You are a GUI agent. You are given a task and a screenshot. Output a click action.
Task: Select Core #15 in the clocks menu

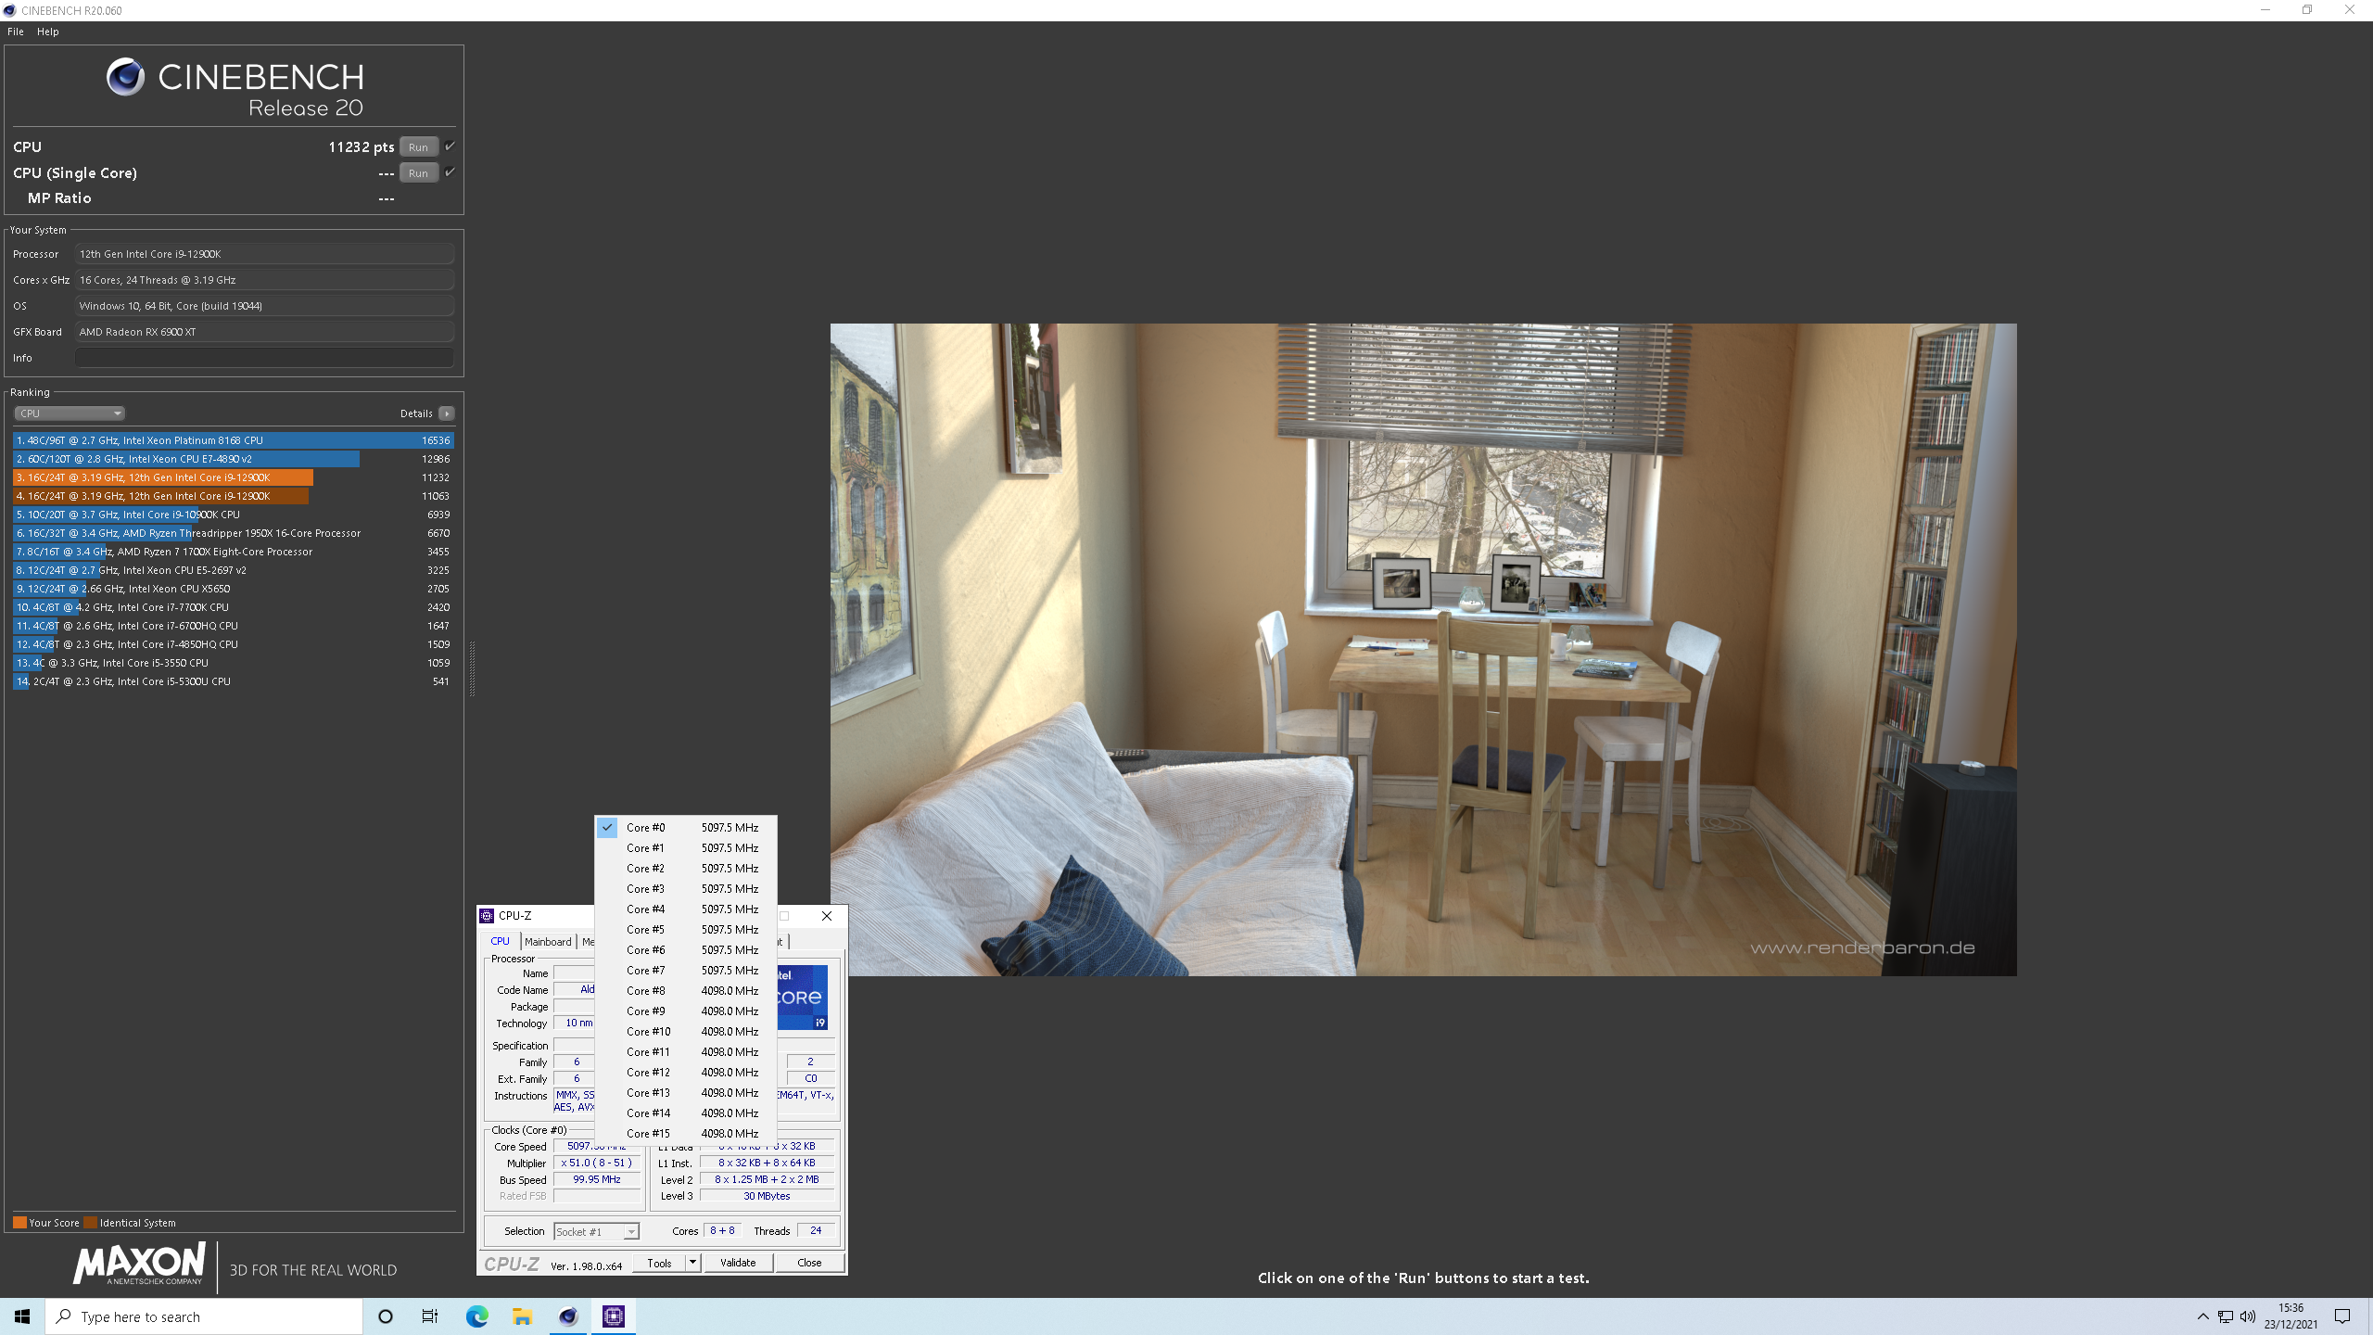[x=686, y=1134]
